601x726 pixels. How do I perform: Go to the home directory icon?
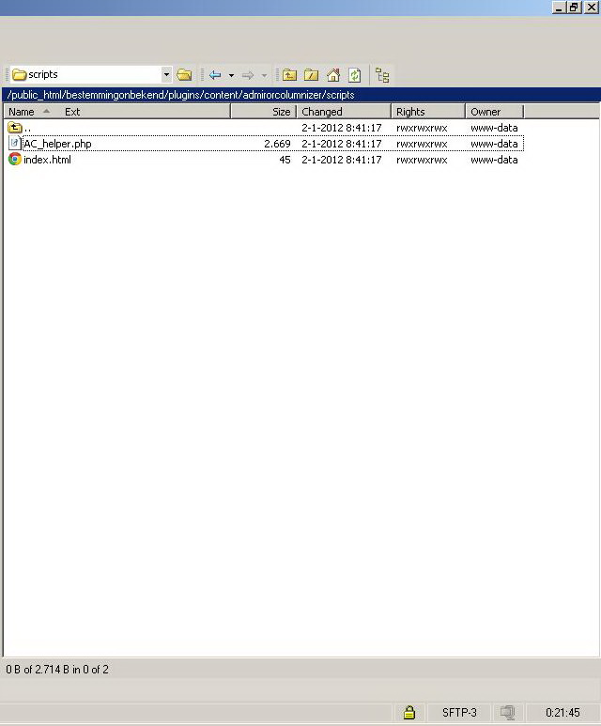(333, 75)
